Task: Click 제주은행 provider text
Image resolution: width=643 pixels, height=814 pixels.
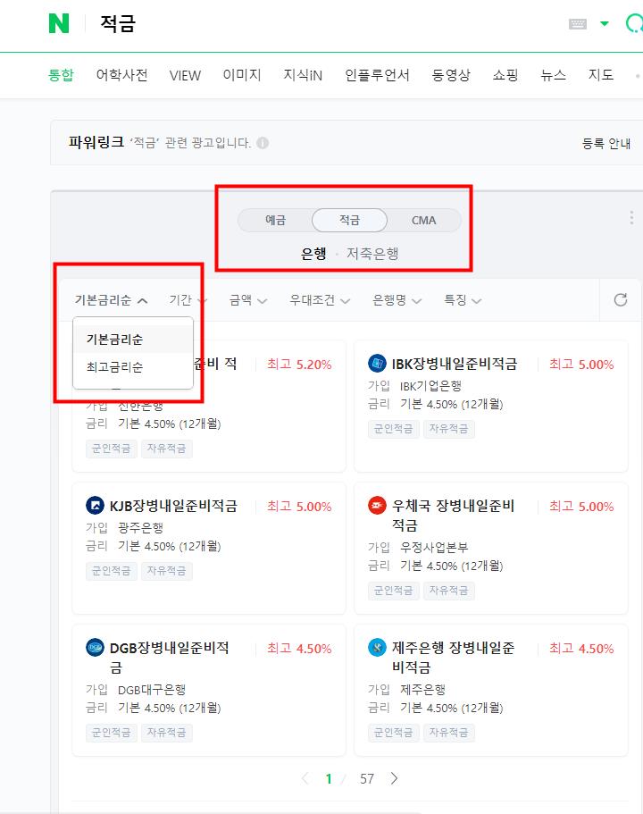Action: click(x=422, y=690)
